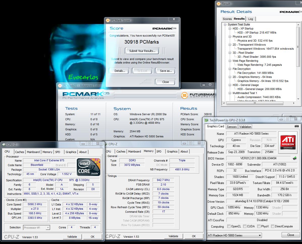Select 'File Decryption: 141.669 MB/s' row

tap(255, 73)
